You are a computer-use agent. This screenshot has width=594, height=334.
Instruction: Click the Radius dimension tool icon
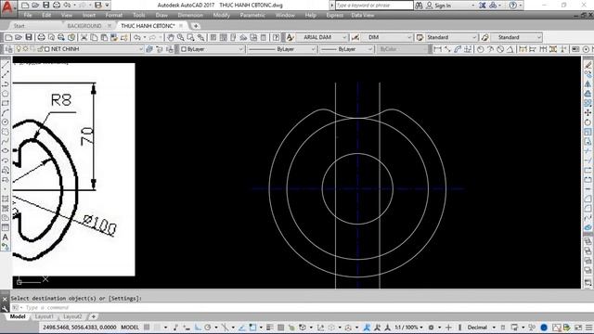coord(481,49)
